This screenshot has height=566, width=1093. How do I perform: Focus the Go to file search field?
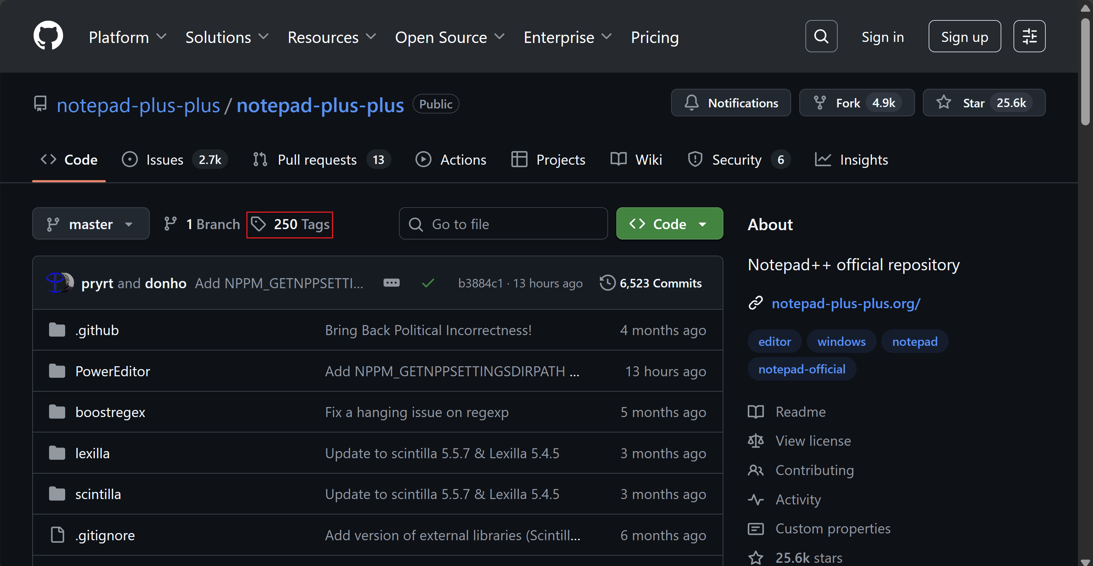click(503, 224)
